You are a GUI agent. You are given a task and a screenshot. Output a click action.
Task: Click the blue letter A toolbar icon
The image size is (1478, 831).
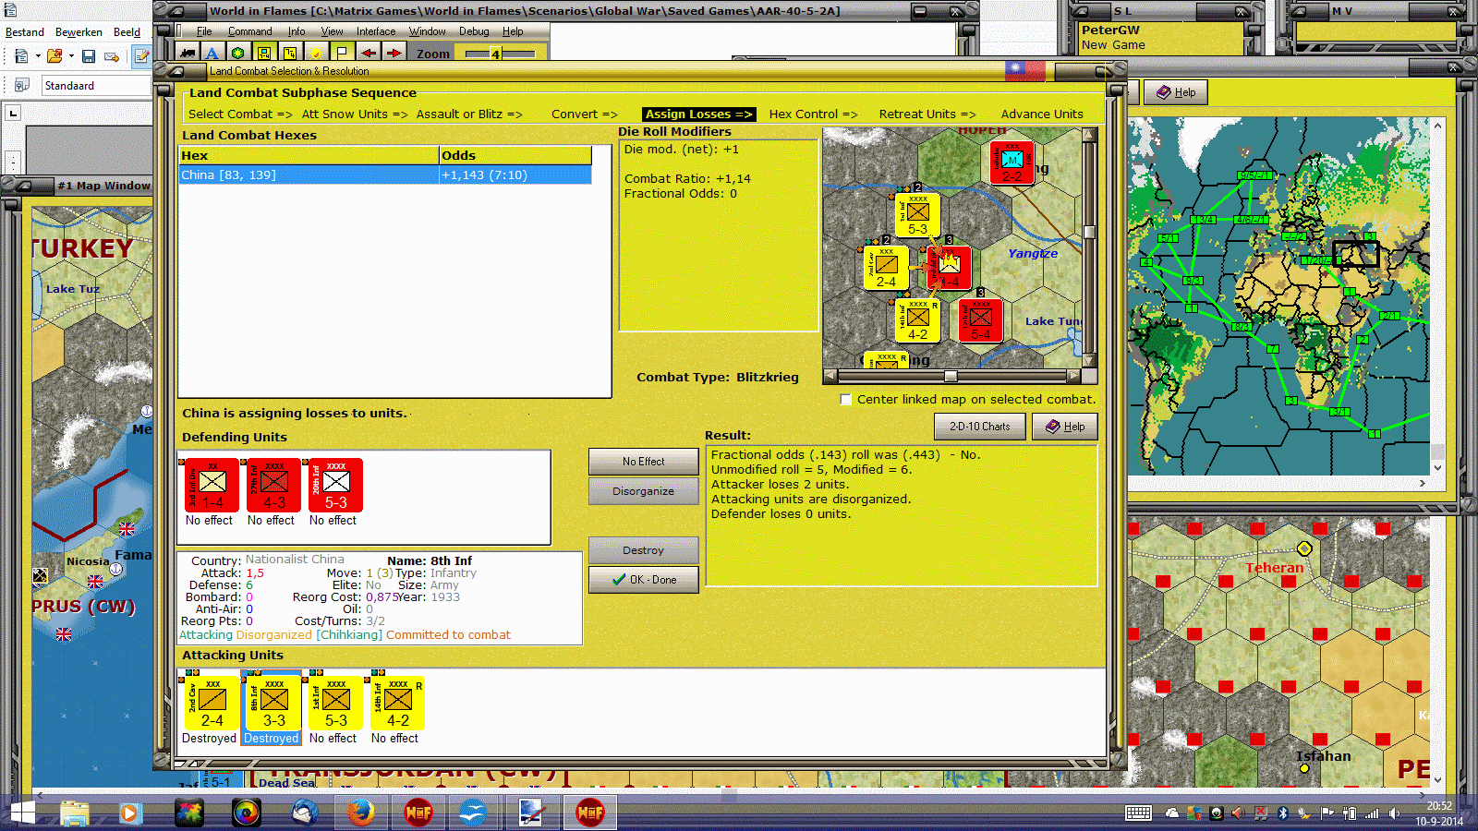click(x=212, y=54)
